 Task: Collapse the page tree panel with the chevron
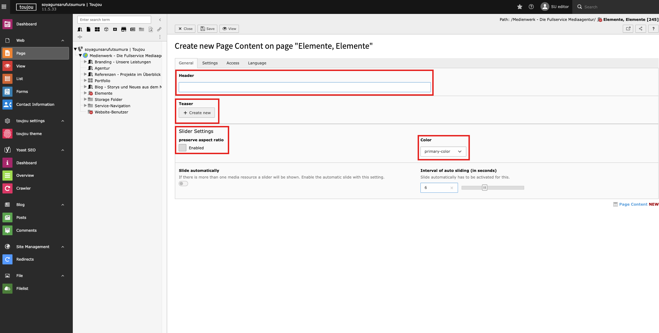pyautogui.click(x=160, y=20)
